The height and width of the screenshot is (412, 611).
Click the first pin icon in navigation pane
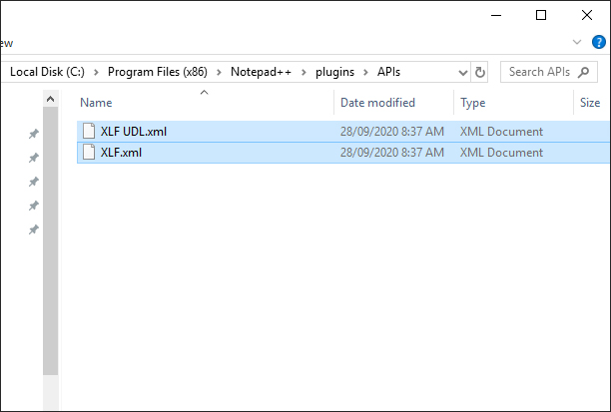[34, 134]
